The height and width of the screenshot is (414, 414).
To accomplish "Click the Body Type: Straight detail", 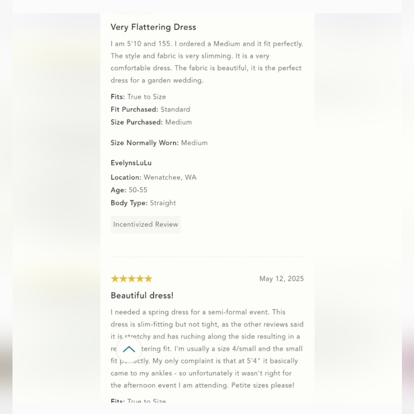I will tap(143, 203).
